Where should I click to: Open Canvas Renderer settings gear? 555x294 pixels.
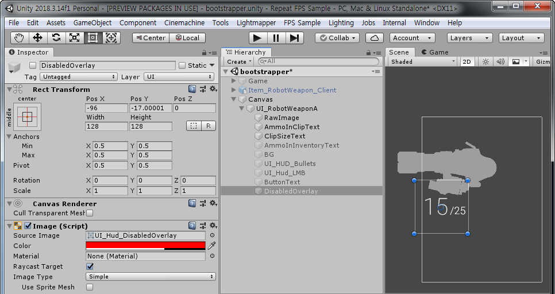(x=213, y=203)
